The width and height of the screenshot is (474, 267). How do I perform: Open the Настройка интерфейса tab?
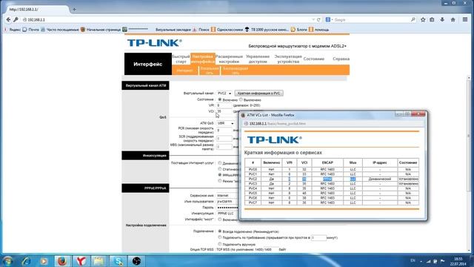(202, 59)
